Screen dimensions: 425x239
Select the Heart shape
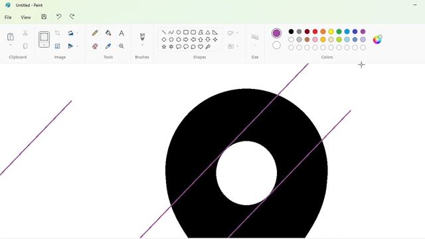point(201,47)
